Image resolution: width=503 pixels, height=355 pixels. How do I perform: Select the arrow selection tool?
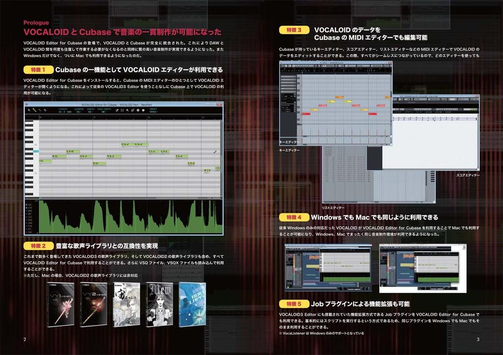(x=28, y=110)
